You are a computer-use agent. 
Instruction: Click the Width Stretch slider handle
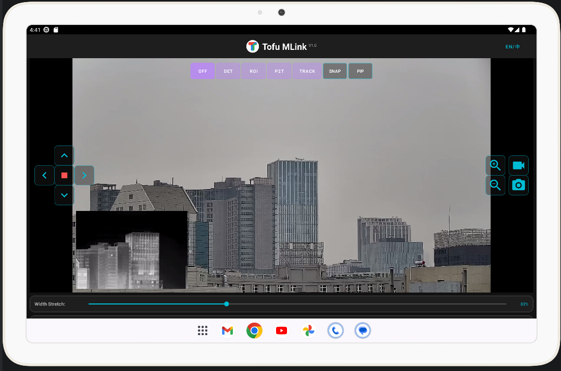[227, 304]
